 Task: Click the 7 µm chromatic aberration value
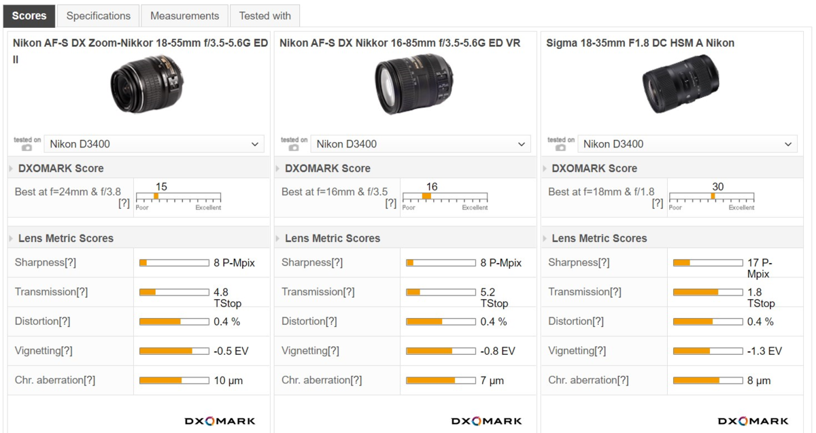492,381
